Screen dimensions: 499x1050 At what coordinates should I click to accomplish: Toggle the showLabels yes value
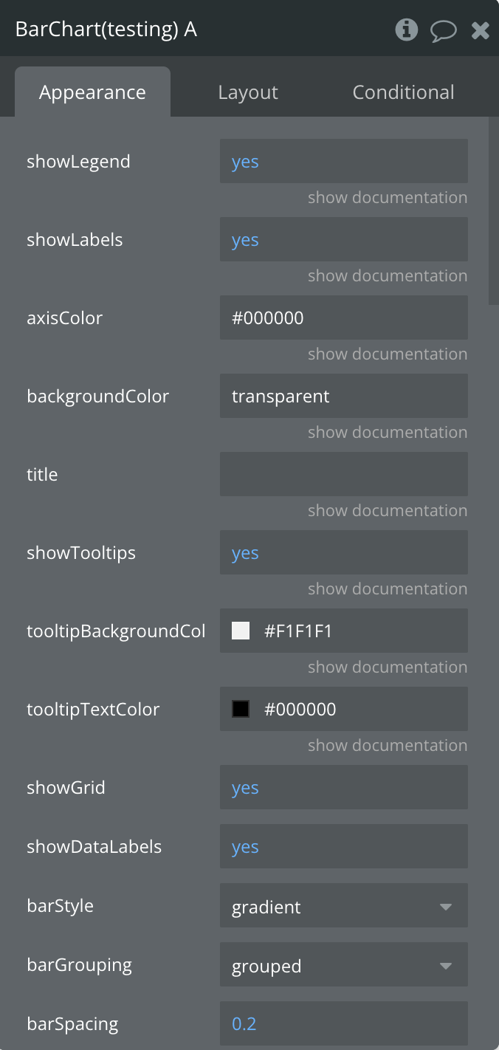246,240
